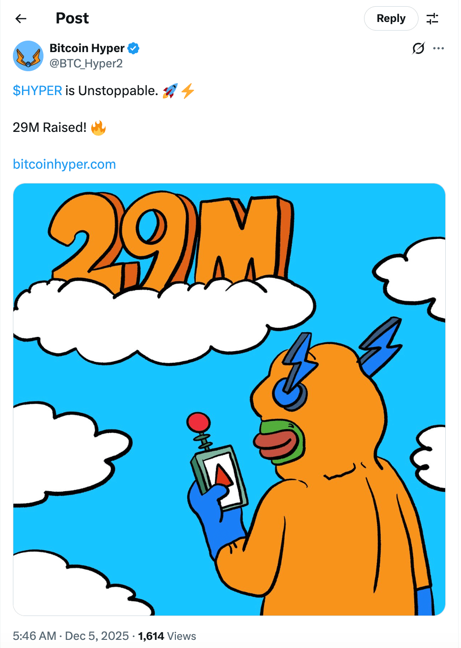Open the bitcoinhyper.com link
This screenshot has height=648, width=461.
[64, 164]
